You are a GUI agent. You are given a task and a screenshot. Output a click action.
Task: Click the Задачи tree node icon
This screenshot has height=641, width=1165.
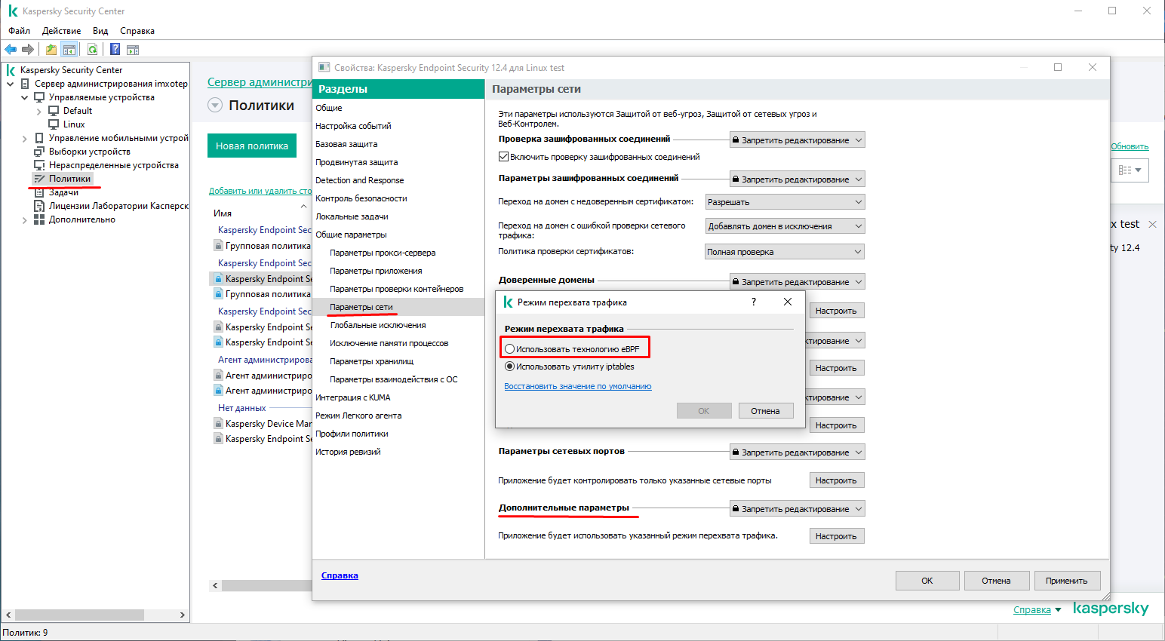coord(39,192)
